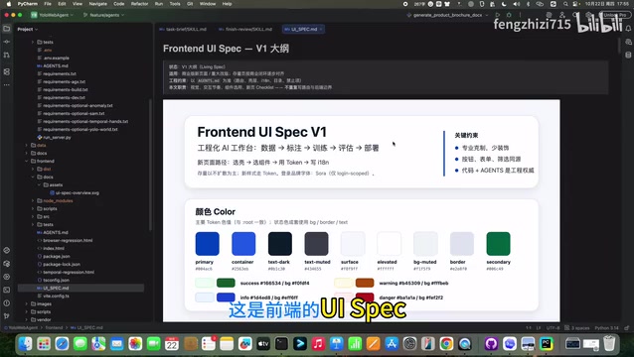Switch to task-brief/SKILL.md tab
Image resolution: width=634 pixels, height=357 pixels.
pyautogui.click(x=183, y=29)
